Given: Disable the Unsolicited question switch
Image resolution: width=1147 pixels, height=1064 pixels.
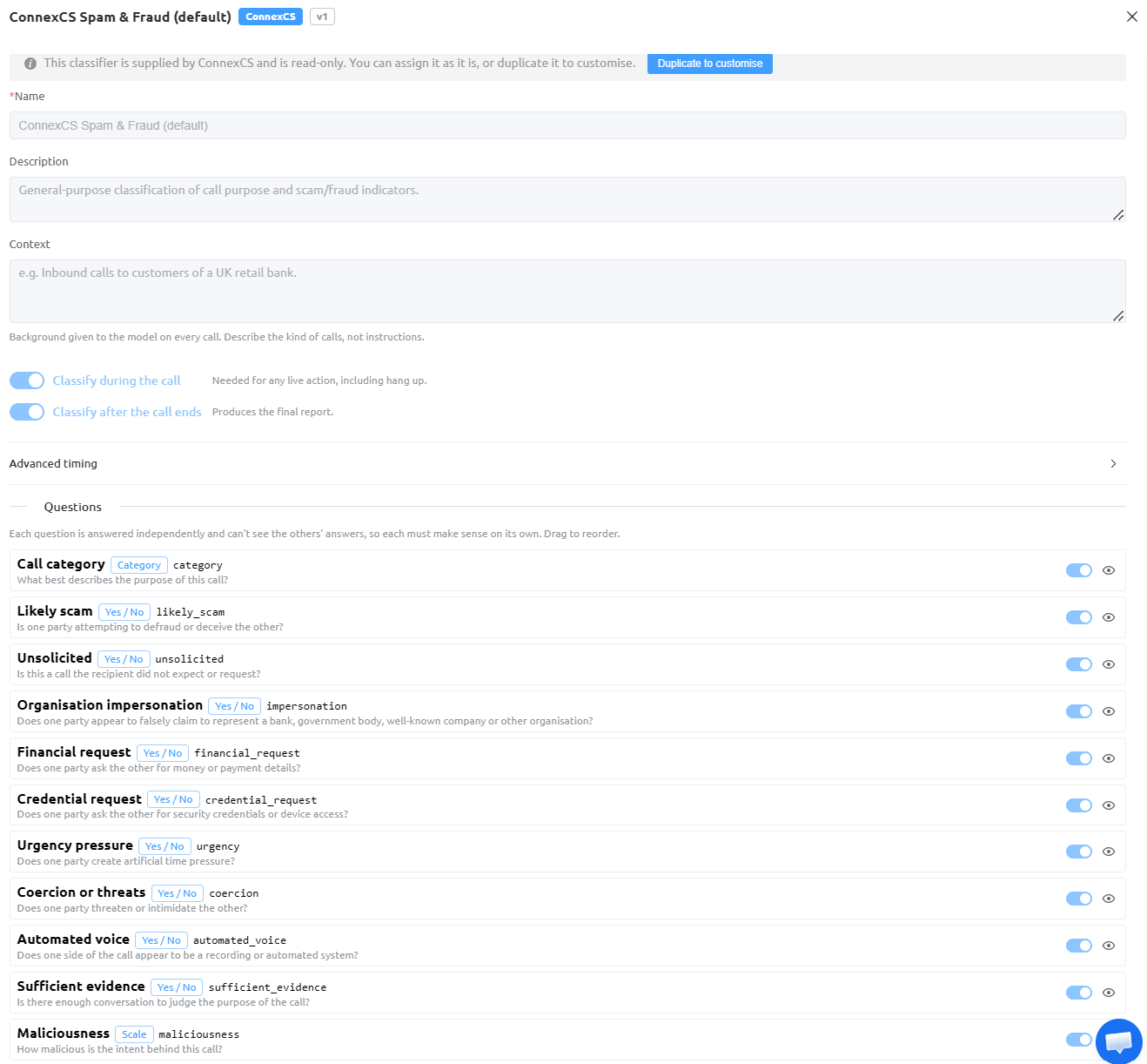Looking at the screenshot, I should point(1079,664).
